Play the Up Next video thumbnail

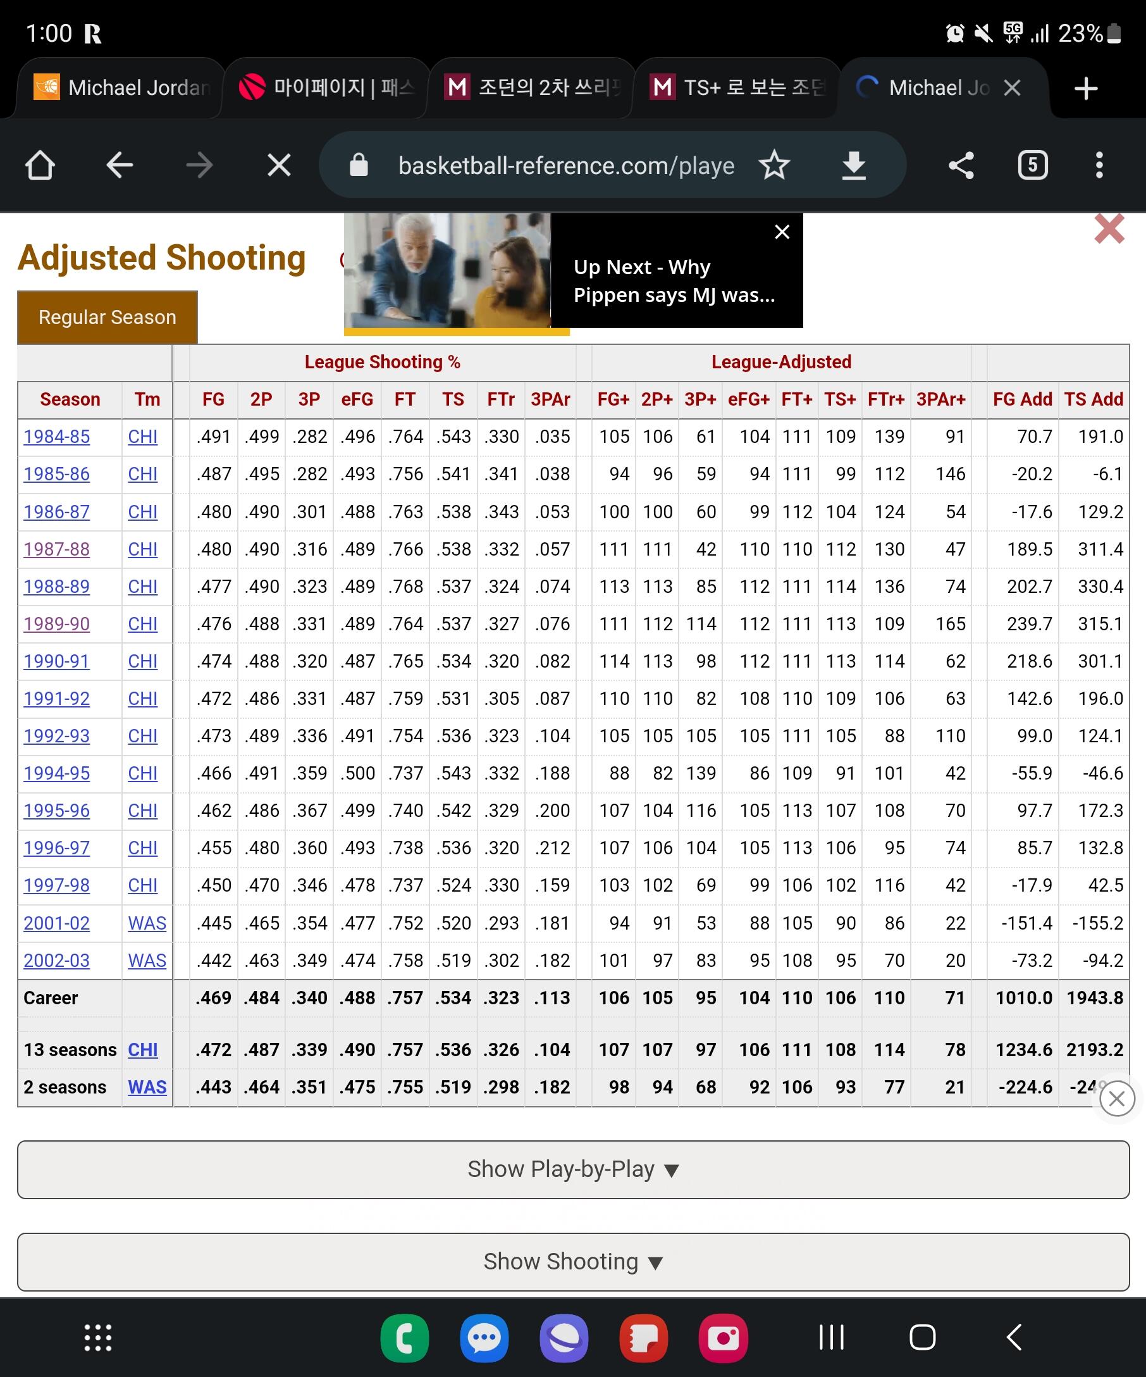click(448, 270)
